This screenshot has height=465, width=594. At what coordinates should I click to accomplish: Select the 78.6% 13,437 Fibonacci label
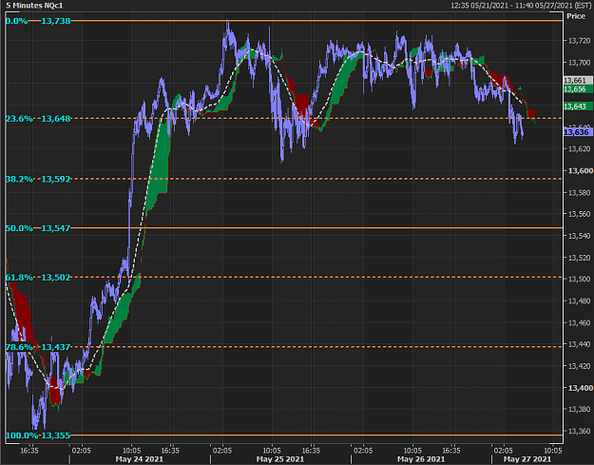click(38, 347)
